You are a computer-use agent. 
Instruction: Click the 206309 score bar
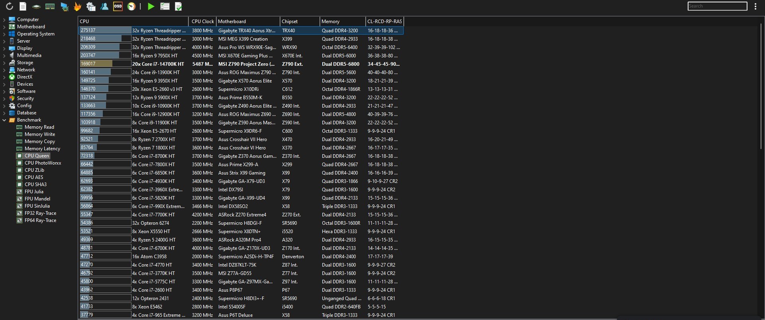pos(105,47)
